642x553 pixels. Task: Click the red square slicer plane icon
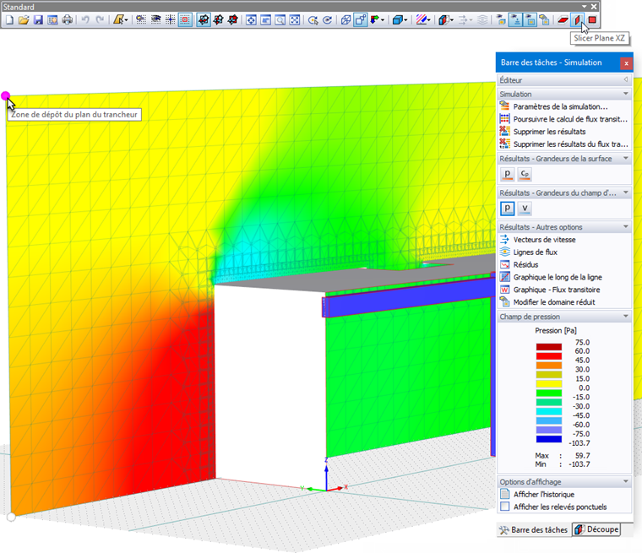pyautogui.click(x=592, y=20)
